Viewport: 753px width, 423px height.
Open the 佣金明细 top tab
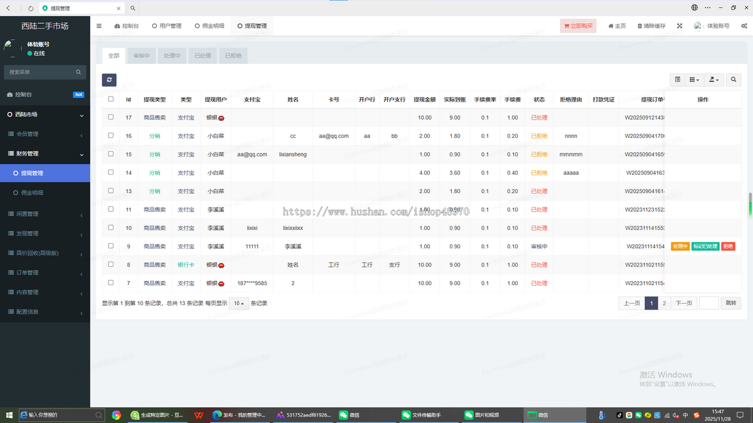click(210, 26)
